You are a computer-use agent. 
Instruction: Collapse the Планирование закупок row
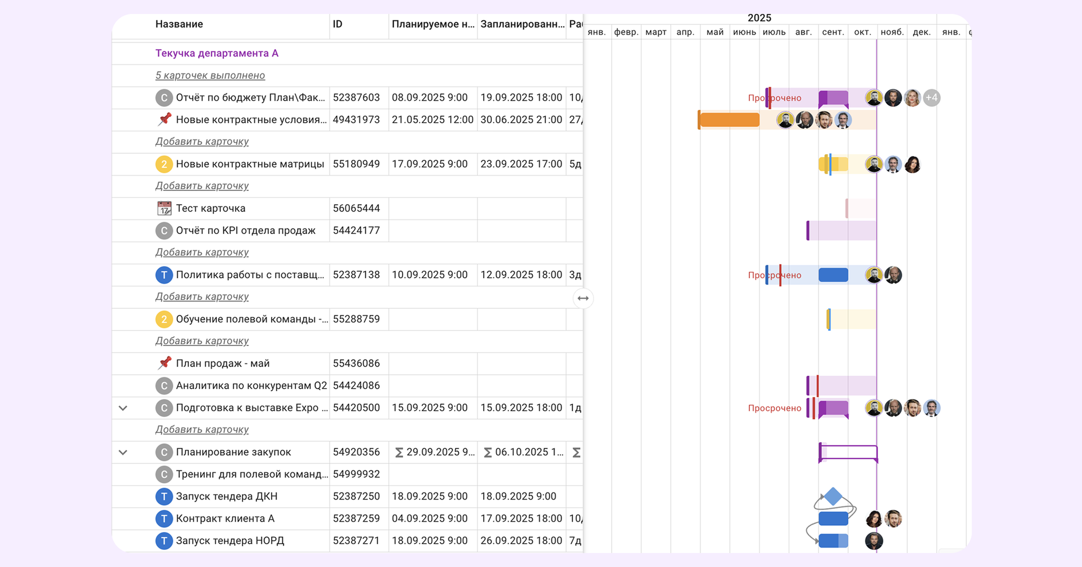click(123, 452)
